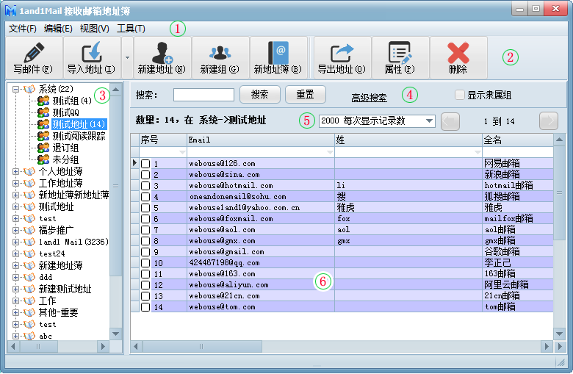Expand the 新地址簿新地址簿 tree node
Viewport: 573px width, 374px height.
pos(15,195)
